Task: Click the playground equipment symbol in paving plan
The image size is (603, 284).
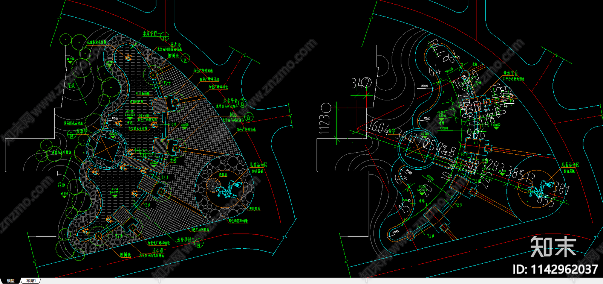Action: 228,189
